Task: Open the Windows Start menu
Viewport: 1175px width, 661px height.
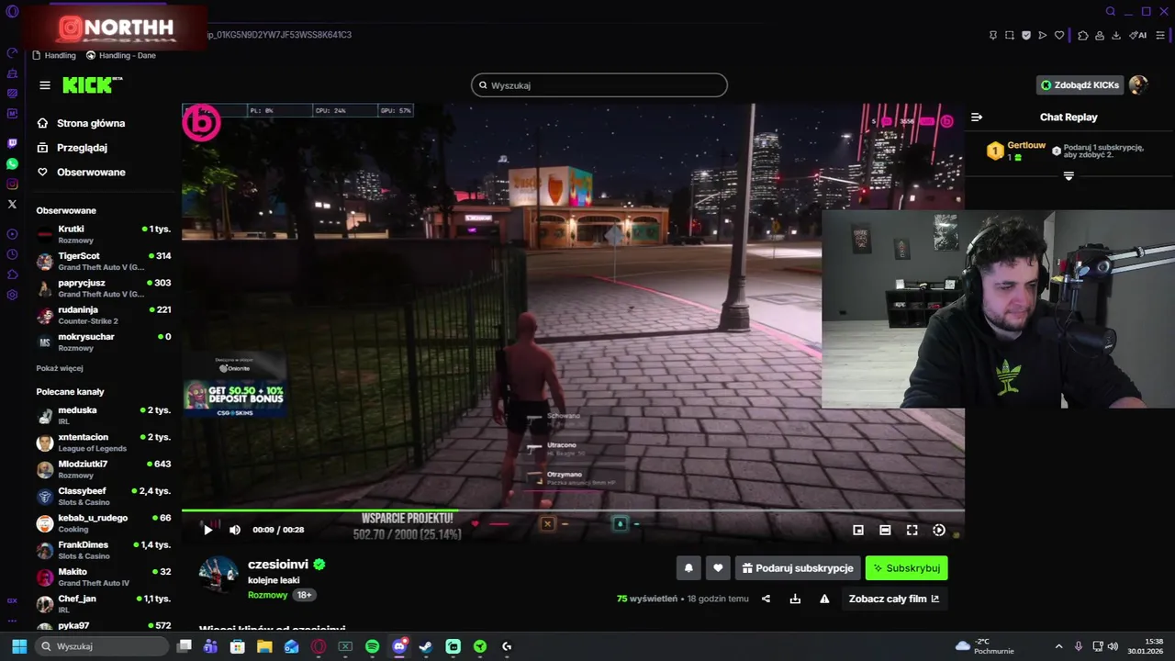Action: [x=19, y=646]
